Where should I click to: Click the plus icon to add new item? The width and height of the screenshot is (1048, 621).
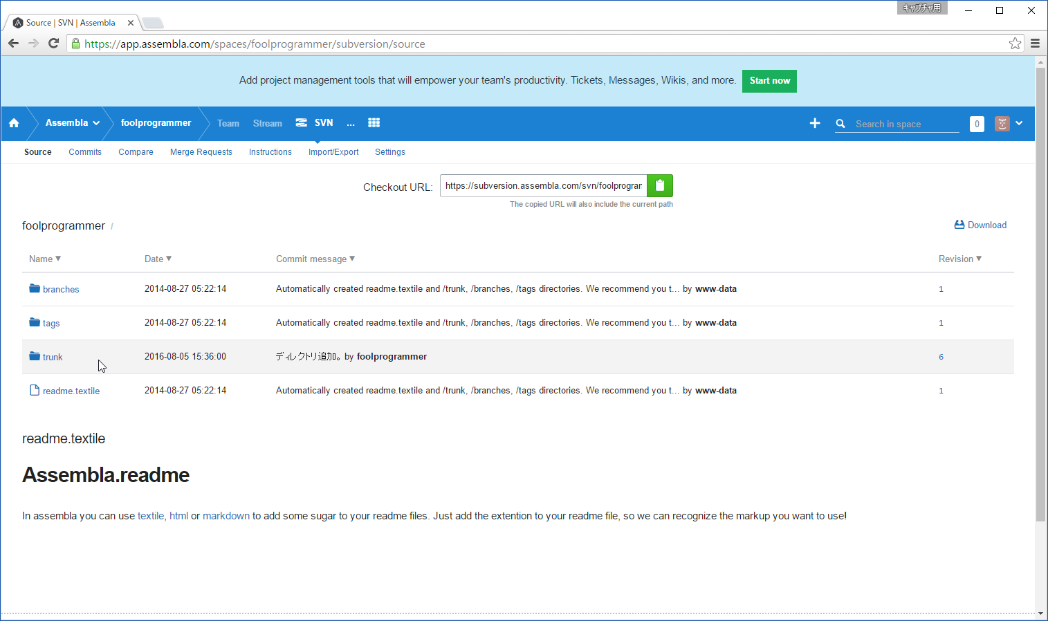pos(815,123)
